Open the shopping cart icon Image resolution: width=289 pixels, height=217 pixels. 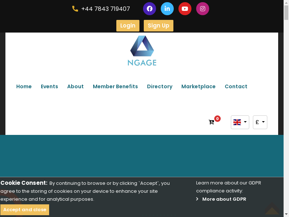[211, 122]
